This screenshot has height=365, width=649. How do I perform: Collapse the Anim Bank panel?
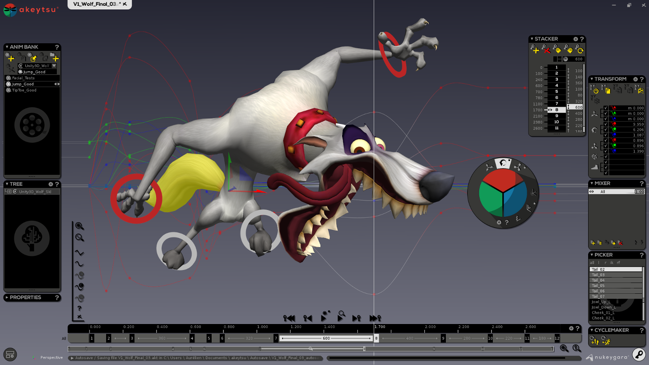7,47
